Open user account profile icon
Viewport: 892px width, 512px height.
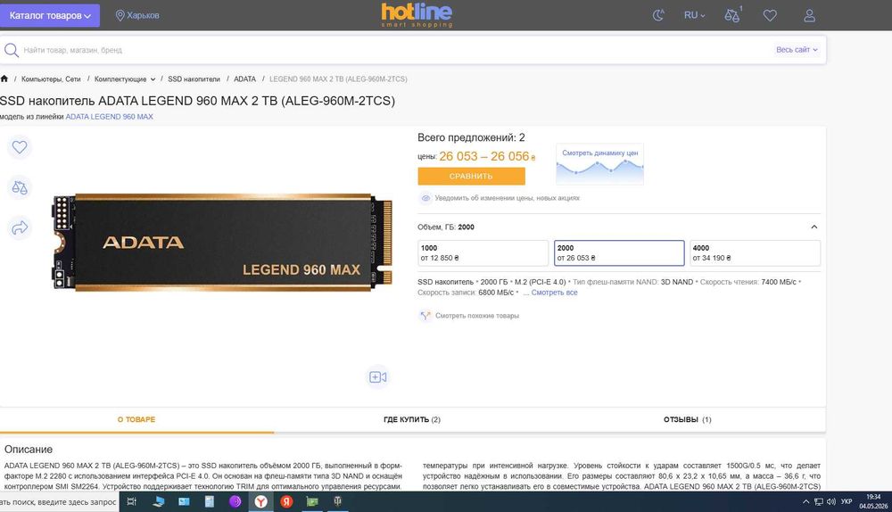pyautogui.click(x=809, y=15)
